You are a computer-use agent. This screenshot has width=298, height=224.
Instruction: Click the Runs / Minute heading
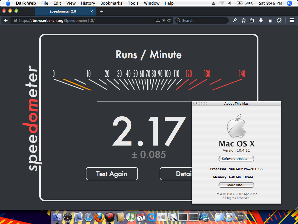tap(149, 55)
